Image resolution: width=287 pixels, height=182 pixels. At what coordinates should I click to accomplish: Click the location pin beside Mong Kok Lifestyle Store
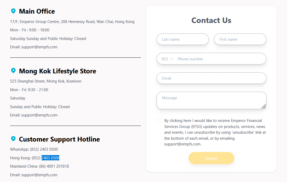pyautogui.click(x=13, y=71)
